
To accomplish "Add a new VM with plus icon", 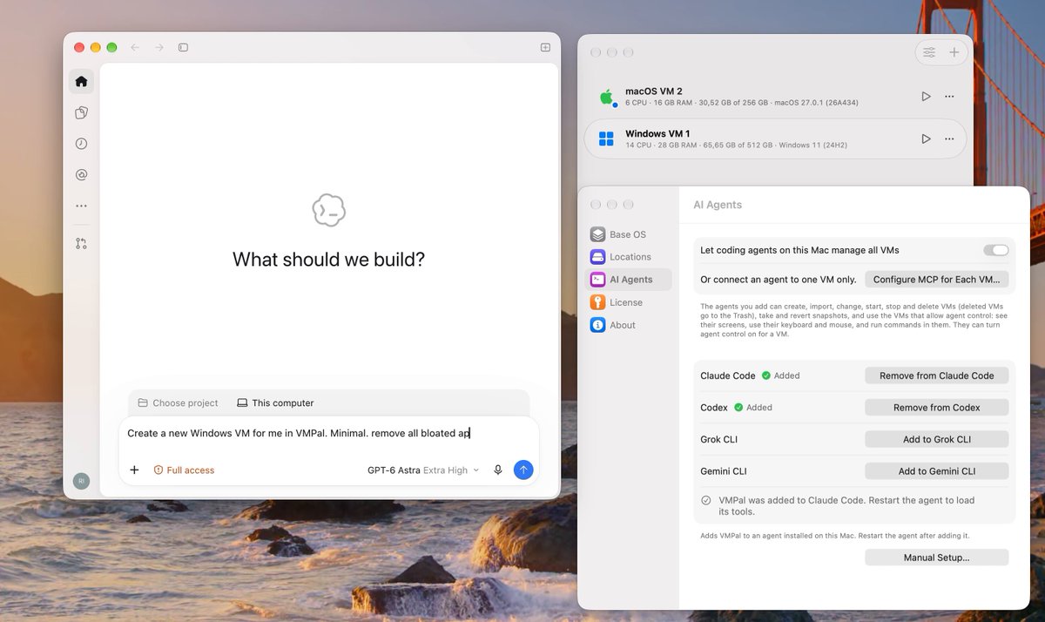I will 954,53.
